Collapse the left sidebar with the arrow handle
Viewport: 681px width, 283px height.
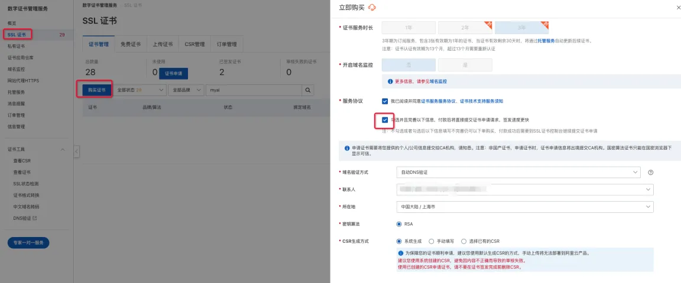pyautogui.click(x=76, y=152)
